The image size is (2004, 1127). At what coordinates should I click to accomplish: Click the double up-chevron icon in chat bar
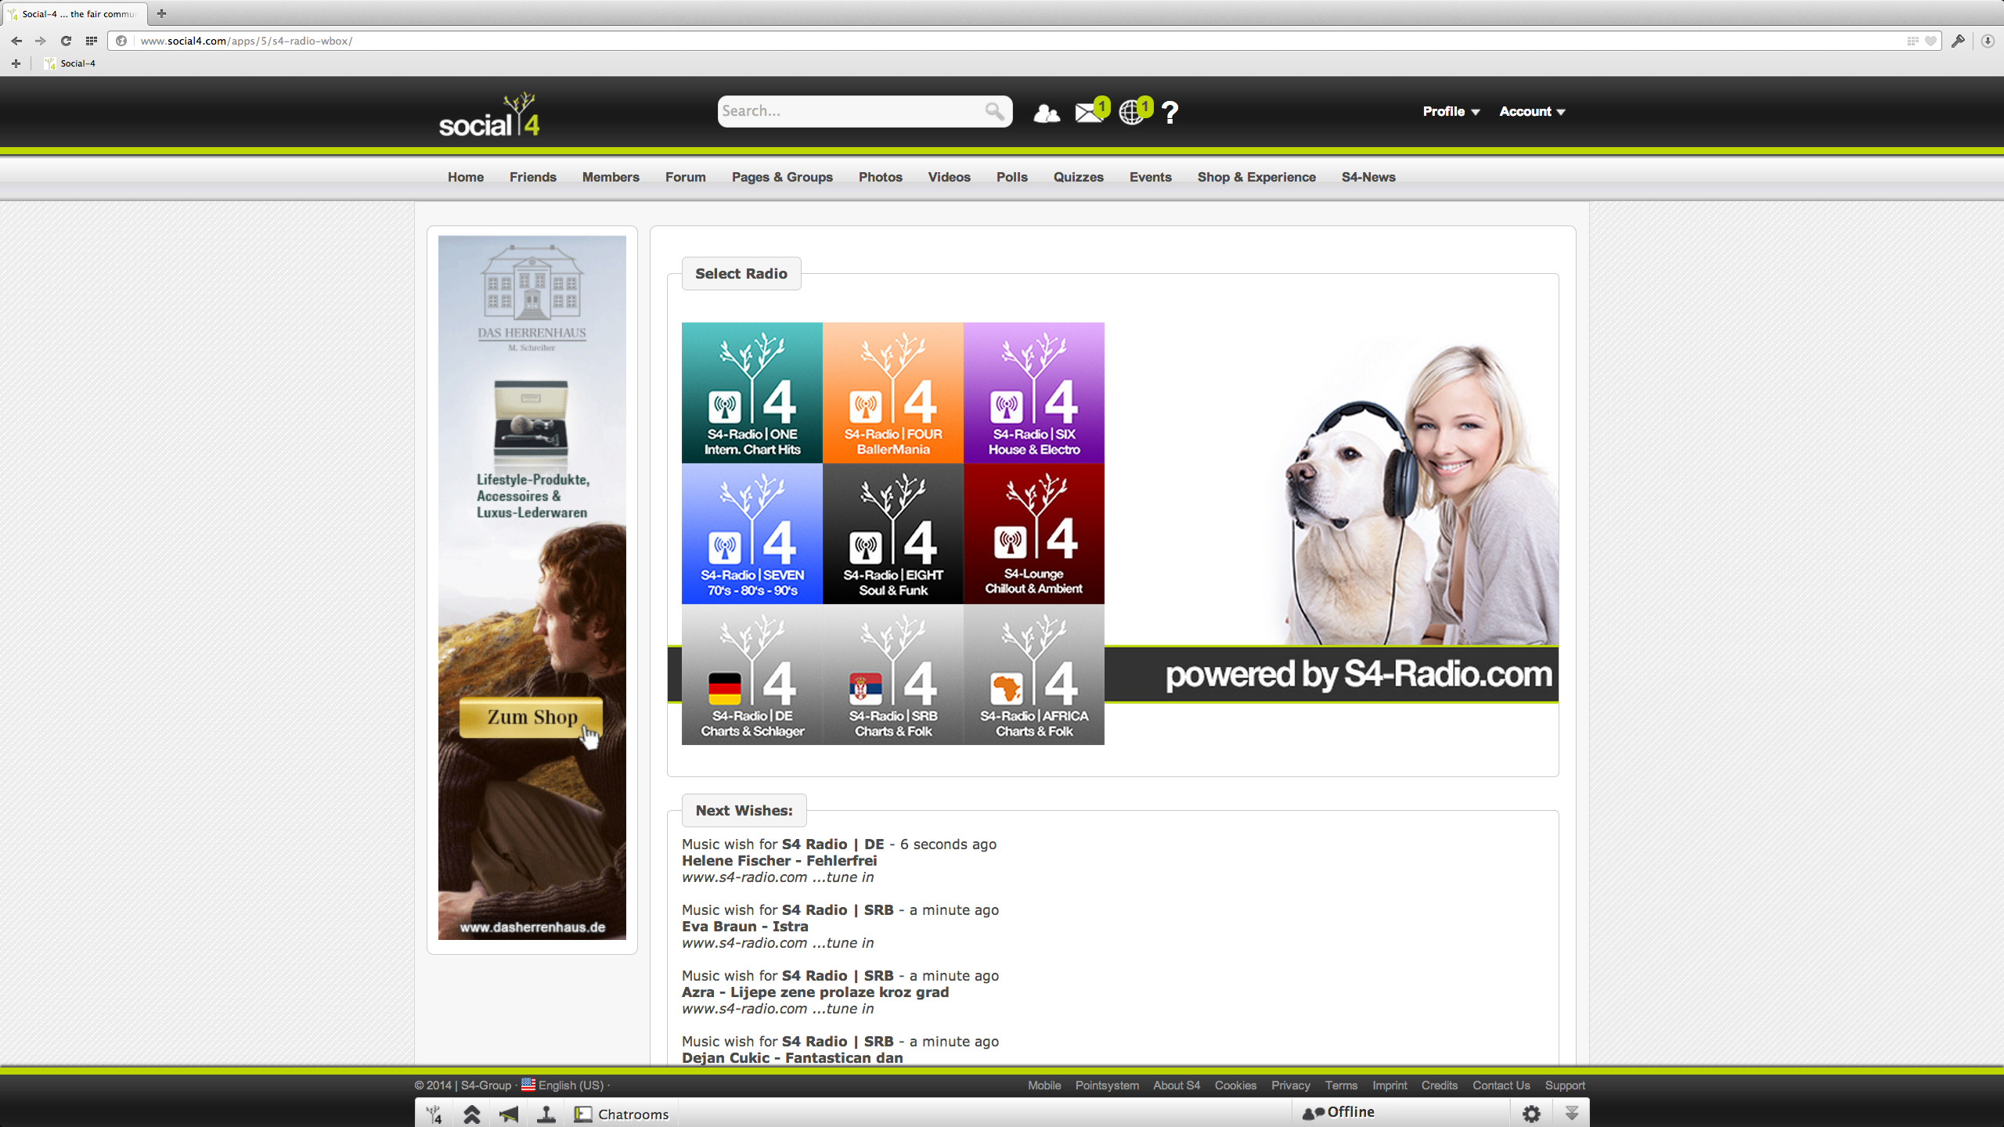point(471,1114)
